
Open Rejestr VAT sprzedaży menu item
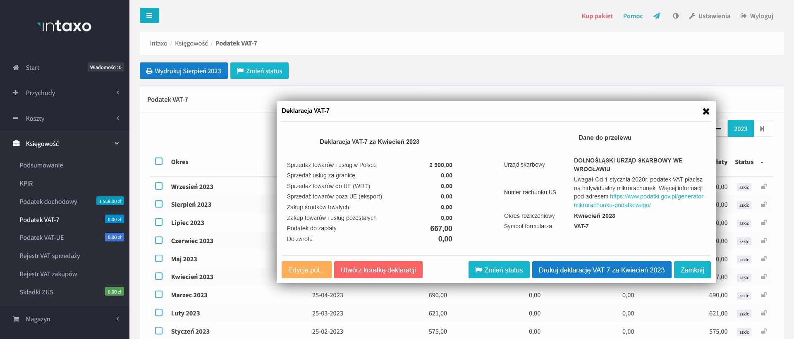click(50, 256)
